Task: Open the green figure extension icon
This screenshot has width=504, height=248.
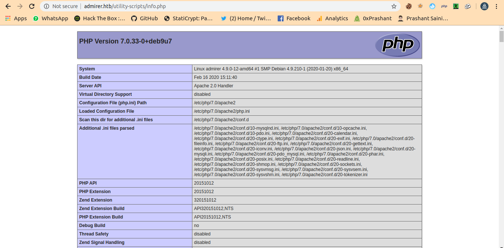Action: [x=456, y=6]
